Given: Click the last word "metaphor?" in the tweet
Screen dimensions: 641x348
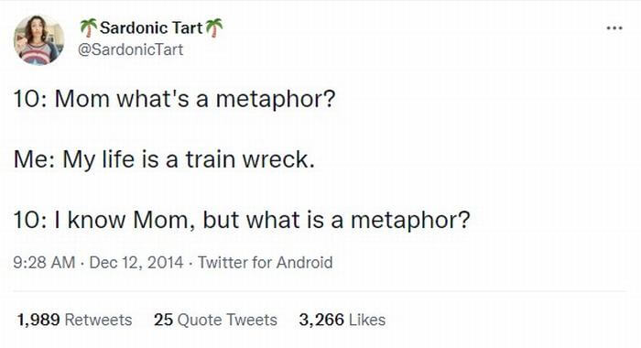Looking at the screenshot, I should click(410, 221).
